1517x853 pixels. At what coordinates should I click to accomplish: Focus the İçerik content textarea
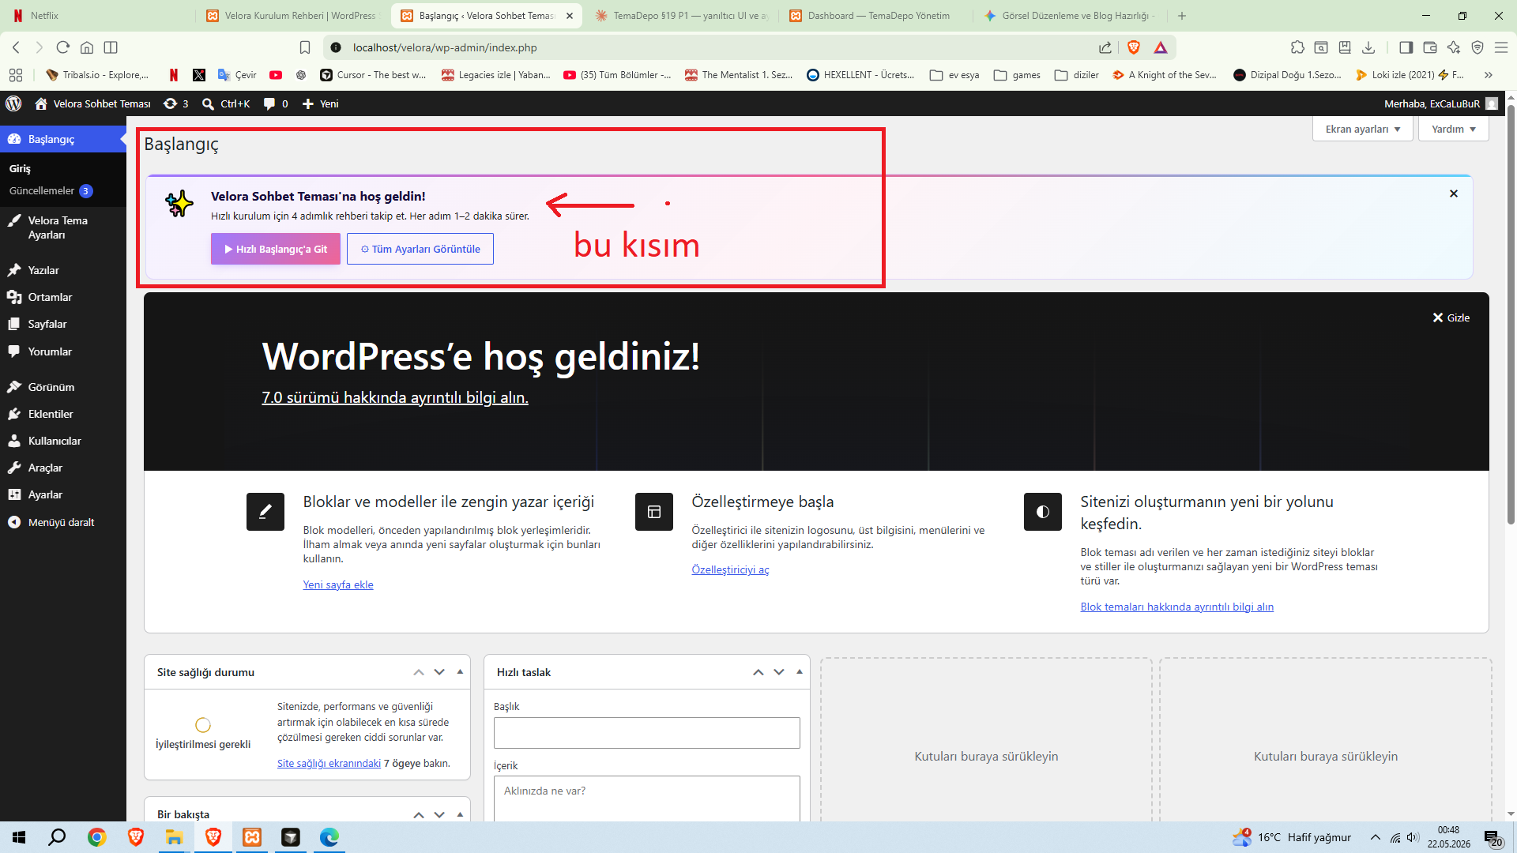point(646,799)
